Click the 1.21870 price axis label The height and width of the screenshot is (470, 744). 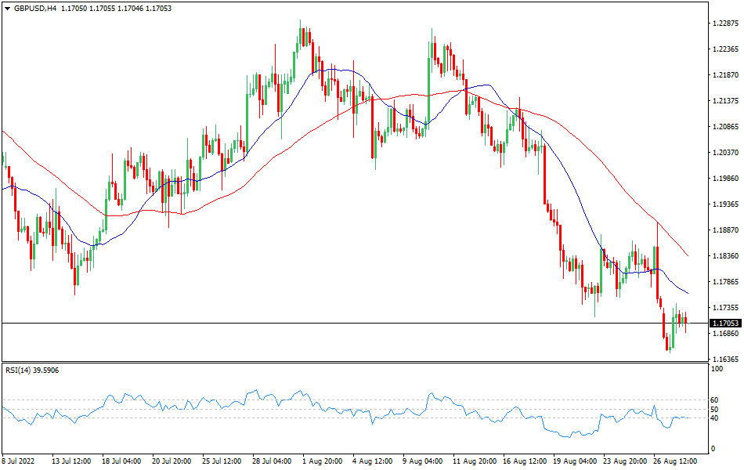724,75
